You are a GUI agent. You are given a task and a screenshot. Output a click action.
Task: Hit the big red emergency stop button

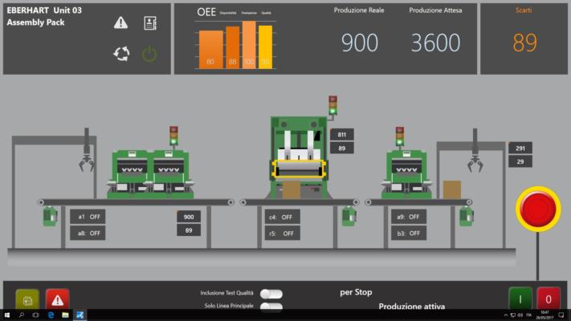point(538,209)
